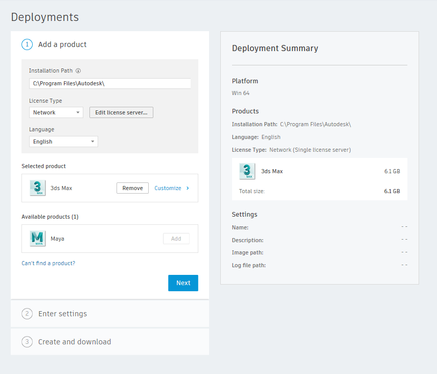Click the Maya product icon
Viewport: 437px width, 374px height.
tap(38, 239)
